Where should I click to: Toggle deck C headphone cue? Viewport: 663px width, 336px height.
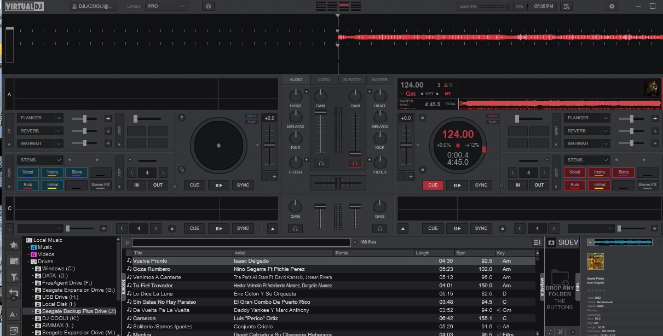[296, 228]
